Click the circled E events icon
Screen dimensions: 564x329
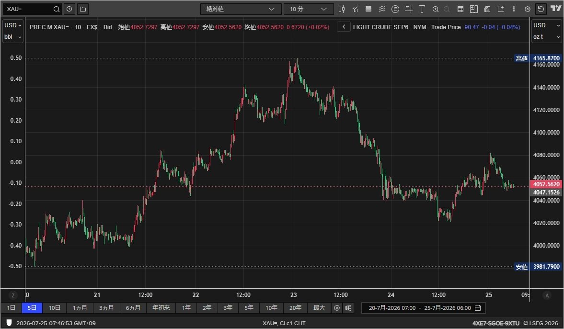pos(395,9)
